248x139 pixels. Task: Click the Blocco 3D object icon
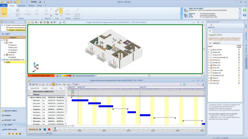pos(211,50)
